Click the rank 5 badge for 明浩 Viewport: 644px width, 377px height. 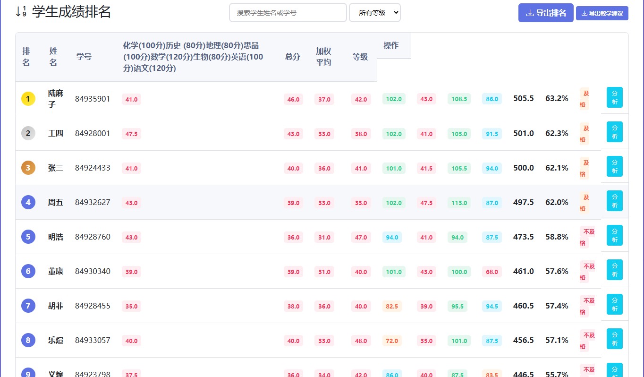coord(28,237)
